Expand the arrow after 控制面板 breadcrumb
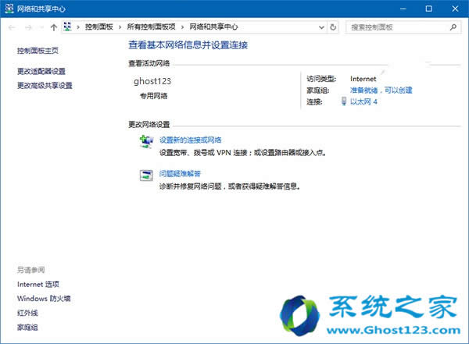 tap(121, 27)
